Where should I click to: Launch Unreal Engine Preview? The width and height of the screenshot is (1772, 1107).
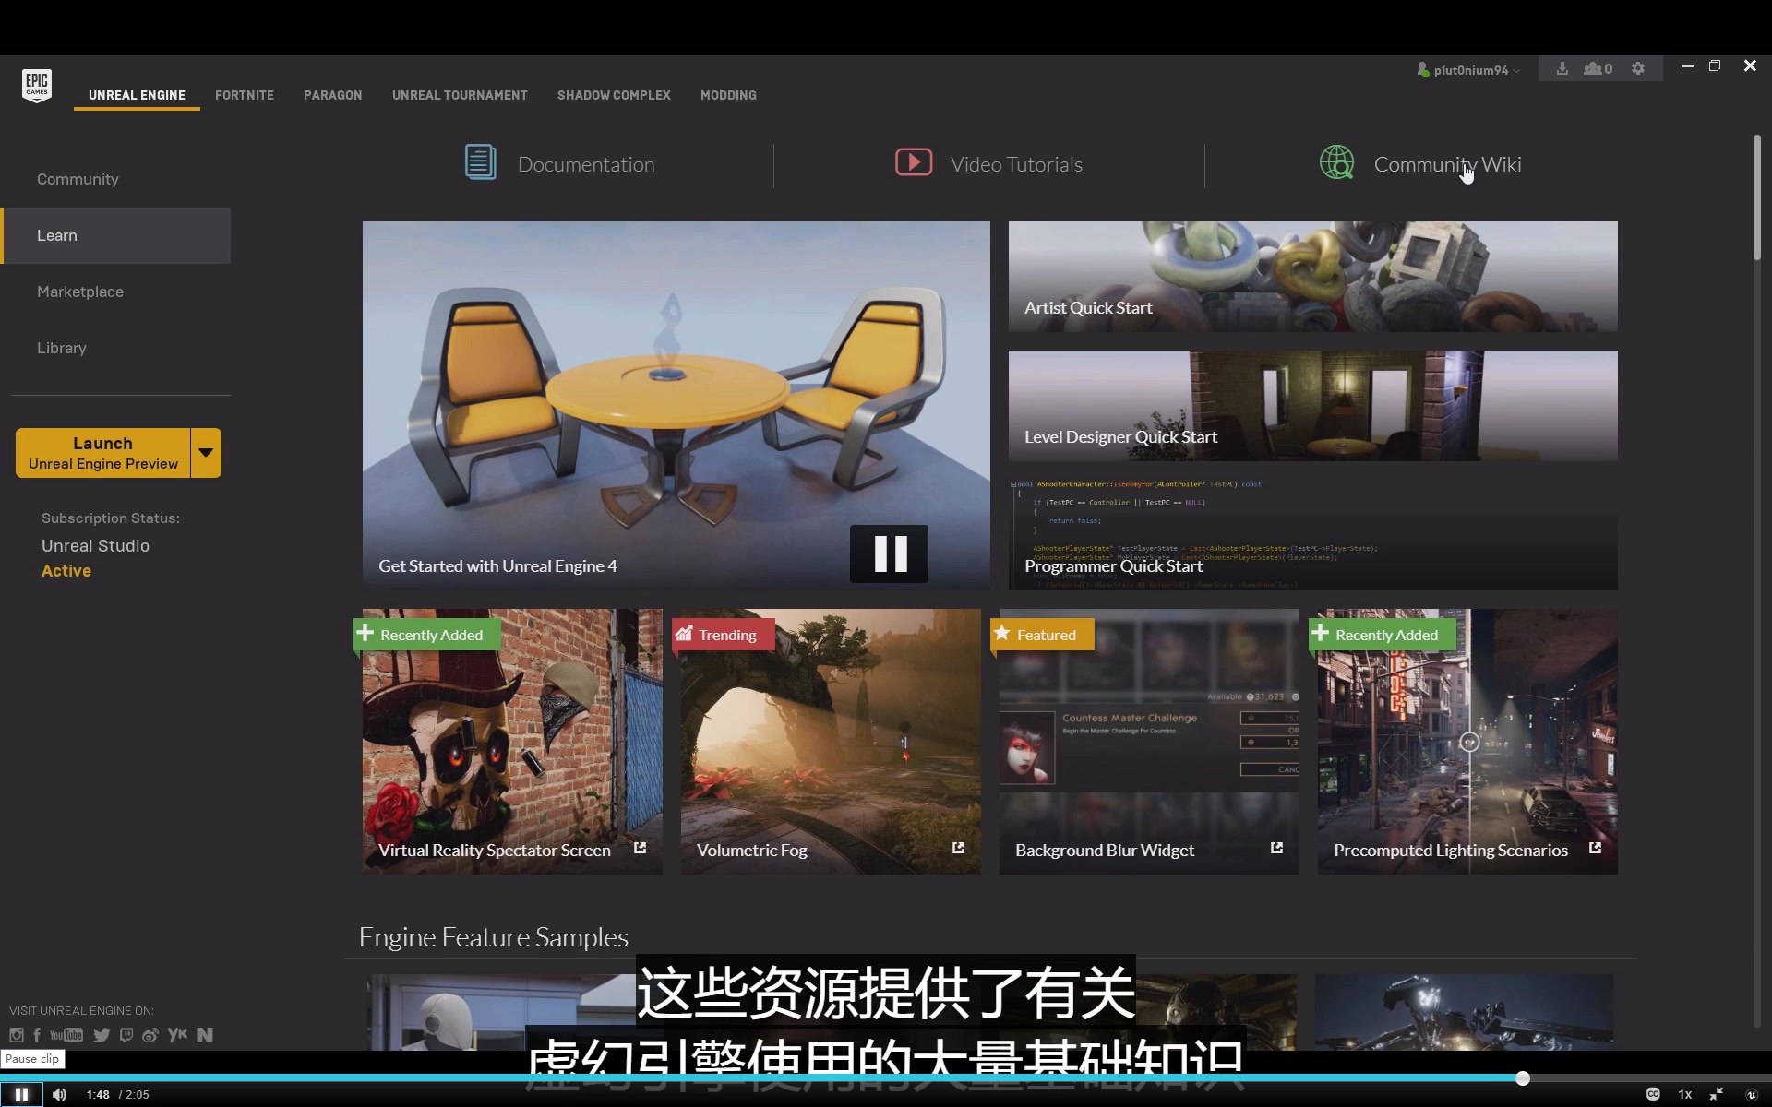[102, 453]
